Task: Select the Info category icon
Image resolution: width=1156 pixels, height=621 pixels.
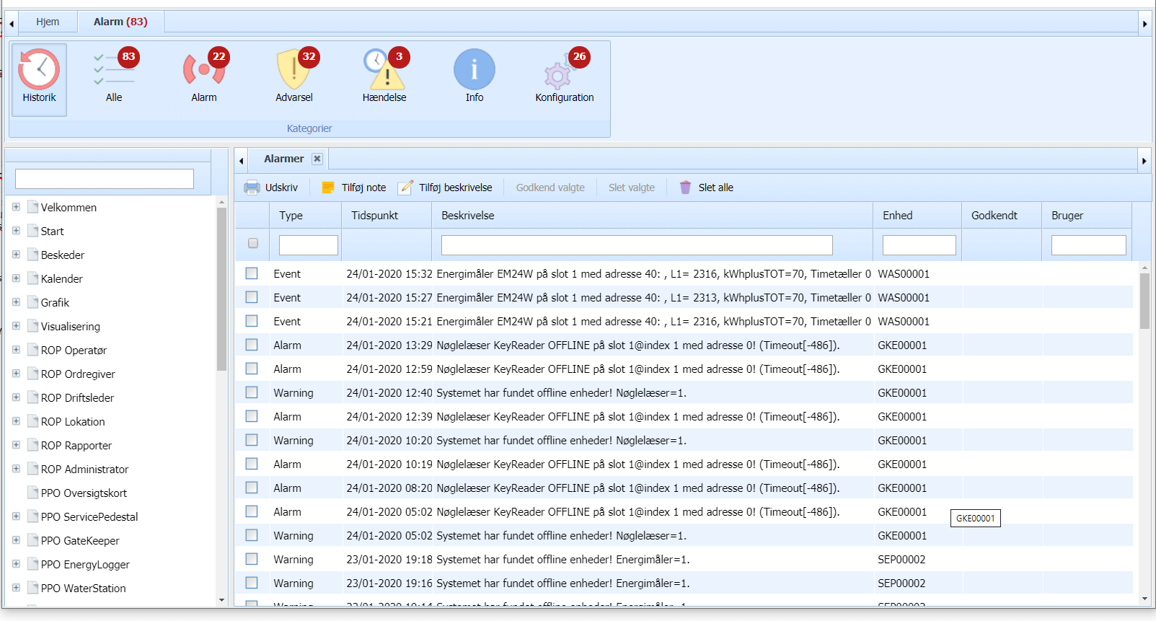Action: 475,69
